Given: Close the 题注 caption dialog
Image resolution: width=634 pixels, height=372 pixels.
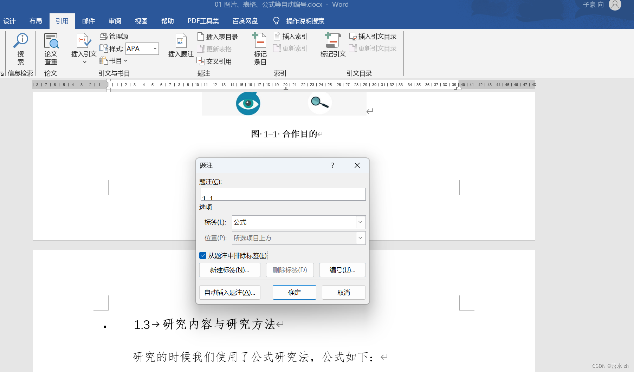Looking at the screenshot, I should click(357, 165).
